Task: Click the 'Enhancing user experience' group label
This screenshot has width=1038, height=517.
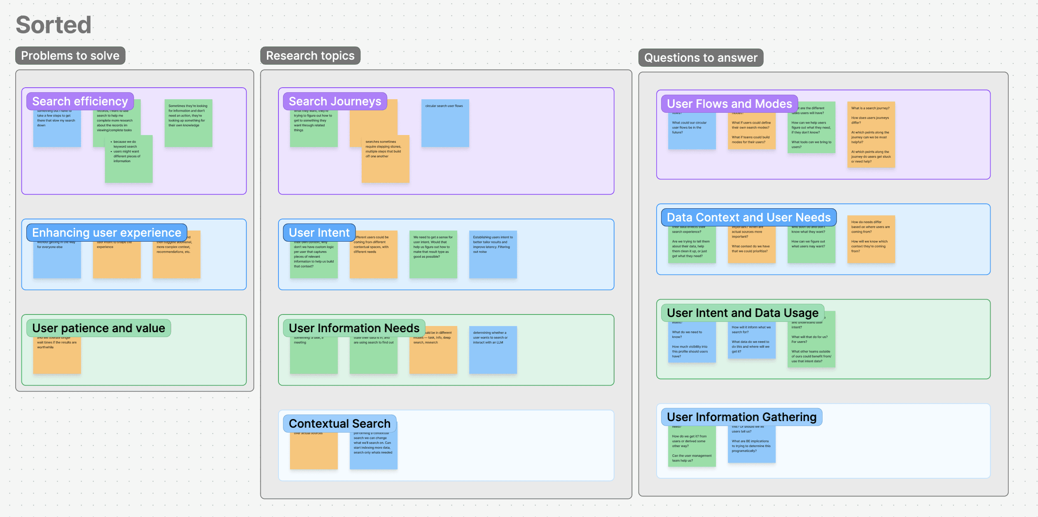Action: pos(106,233)
